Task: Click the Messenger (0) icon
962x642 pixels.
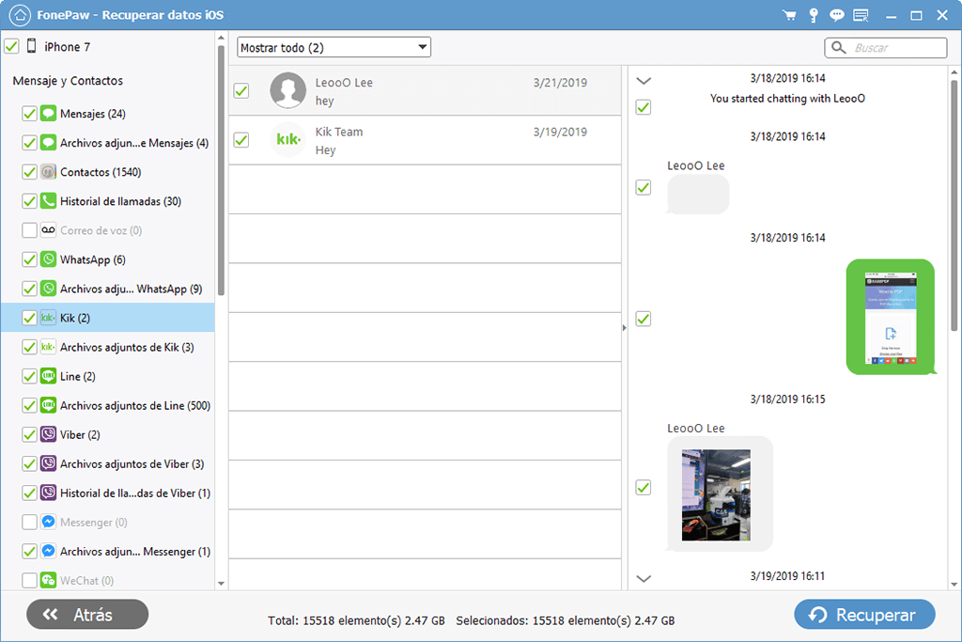Action: [x=49, y=522]
